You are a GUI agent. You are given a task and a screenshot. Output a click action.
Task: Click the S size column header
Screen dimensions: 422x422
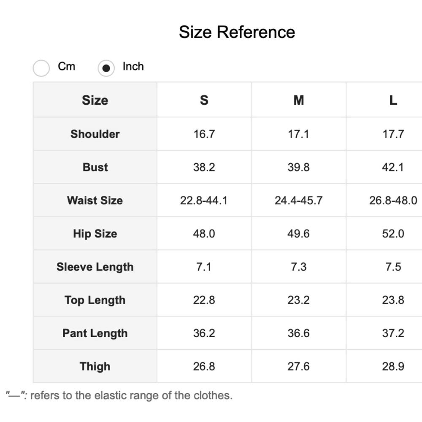204,100
